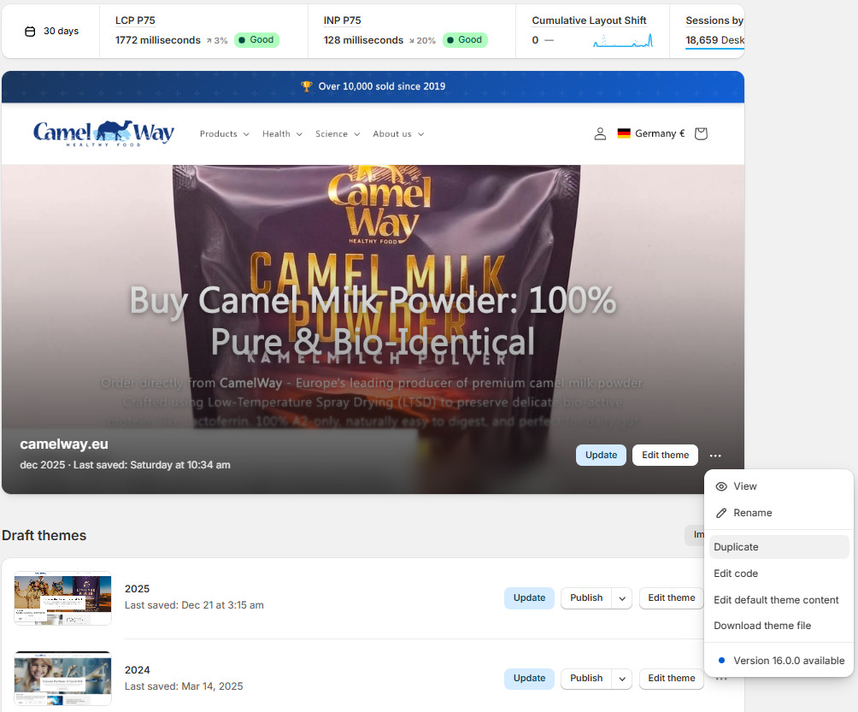This screenshot has width=858, height=712.
Task: Click Update for the 2025 draft theme
Action: (x=529, y=598)
